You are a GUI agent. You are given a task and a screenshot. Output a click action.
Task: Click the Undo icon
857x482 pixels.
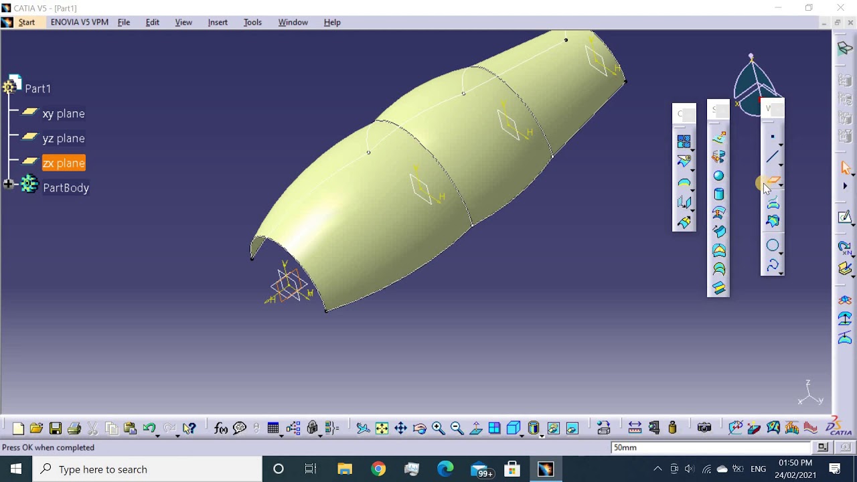point(149,428)
